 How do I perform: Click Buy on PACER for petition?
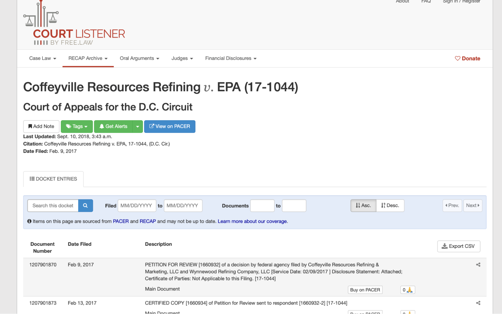(365, 290)
